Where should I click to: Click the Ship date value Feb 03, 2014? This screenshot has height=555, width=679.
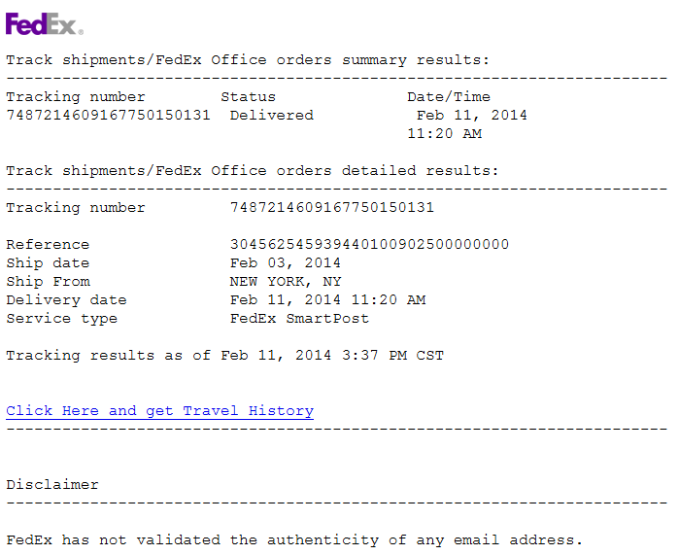(285, 262)
